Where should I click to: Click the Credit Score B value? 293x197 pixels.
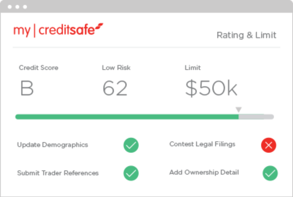pyautogui.click(x=27, y=89)
